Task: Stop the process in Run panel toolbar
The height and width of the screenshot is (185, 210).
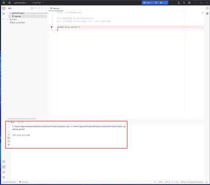Action: click(x=22, y=122)
